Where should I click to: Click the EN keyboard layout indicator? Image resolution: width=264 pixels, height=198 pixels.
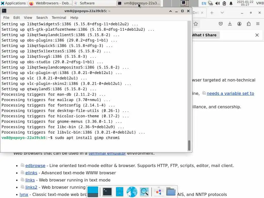tap(204, 3)
